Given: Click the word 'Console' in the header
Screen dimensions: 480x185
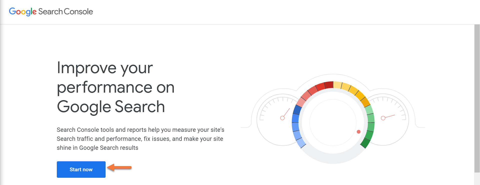Looking at the screenshot, I should click(78, 11).
